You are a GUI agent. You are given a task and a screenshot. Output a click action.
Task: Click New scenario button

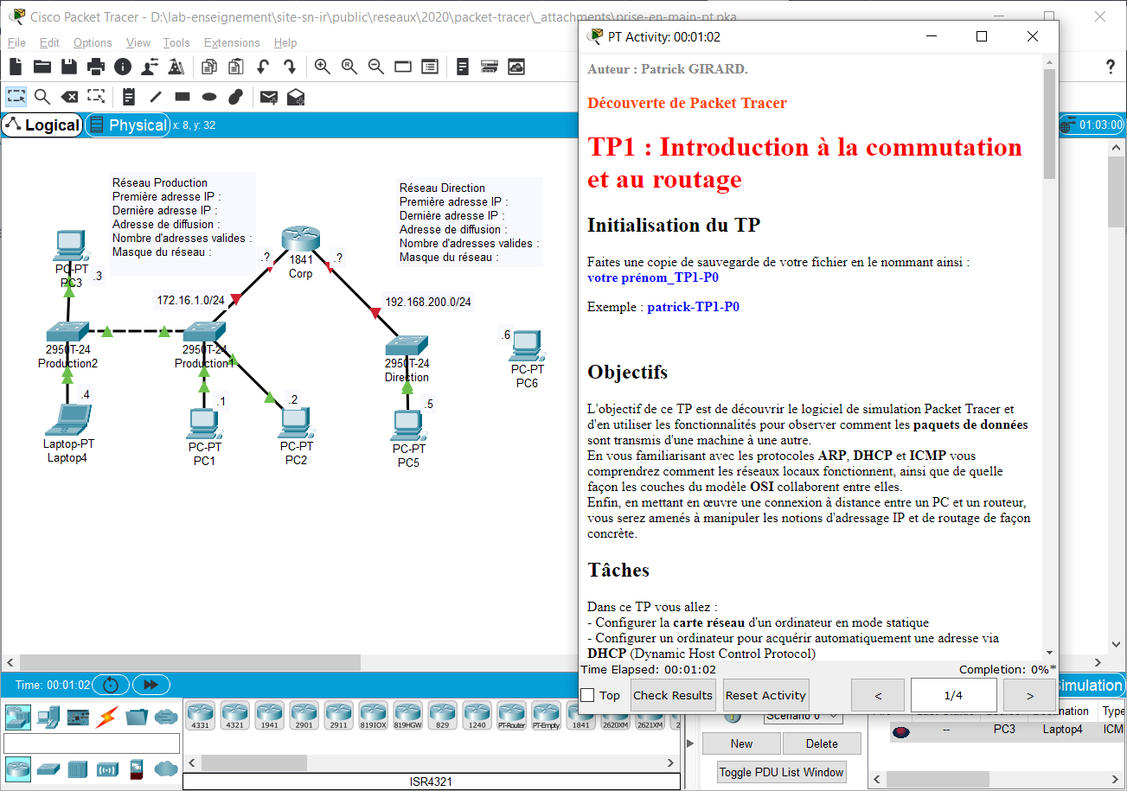point(741,743)
